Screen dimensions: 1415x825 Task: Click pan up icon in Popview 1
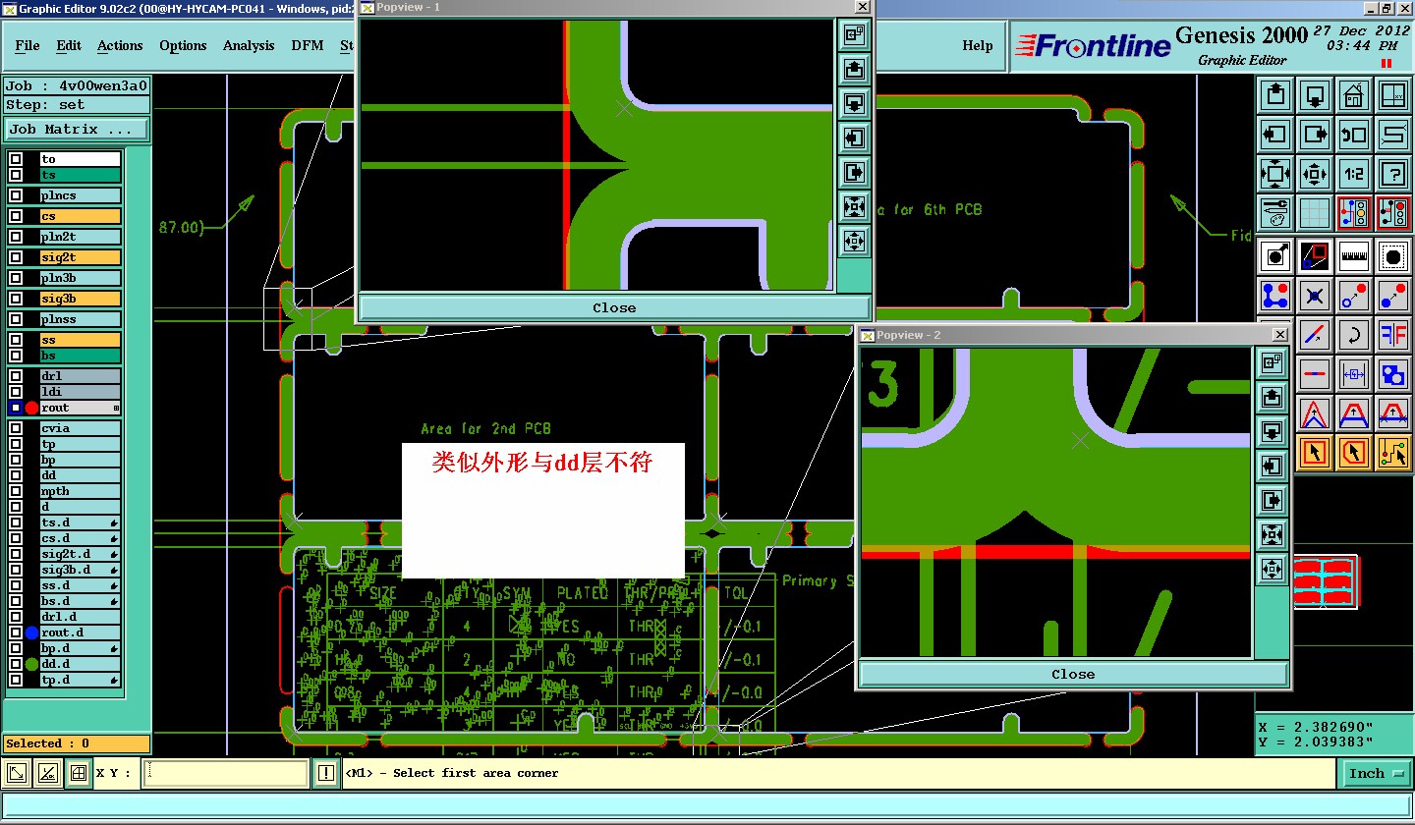854,69
